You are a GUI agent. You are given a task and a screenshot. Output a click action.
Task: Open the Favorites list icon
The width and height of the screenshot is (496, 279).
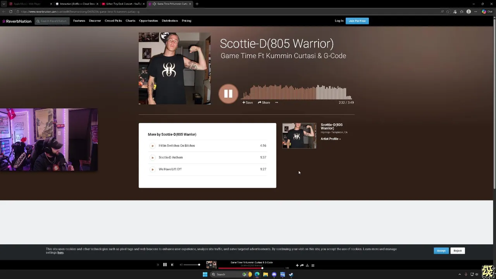(x=462, y=12)
